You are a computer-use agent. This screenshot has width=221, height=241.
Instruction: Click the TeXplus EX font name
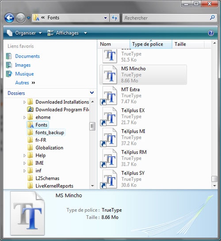[133, 111]
